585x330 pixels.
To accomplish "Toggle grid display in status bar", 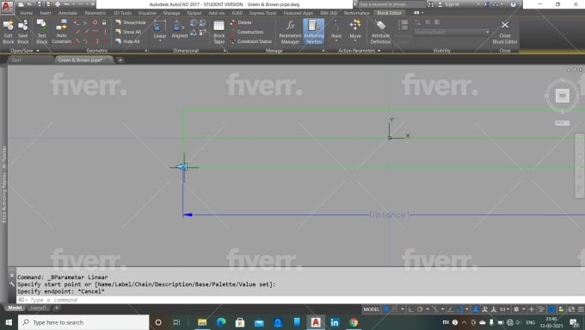I will (x=386, y=309).
